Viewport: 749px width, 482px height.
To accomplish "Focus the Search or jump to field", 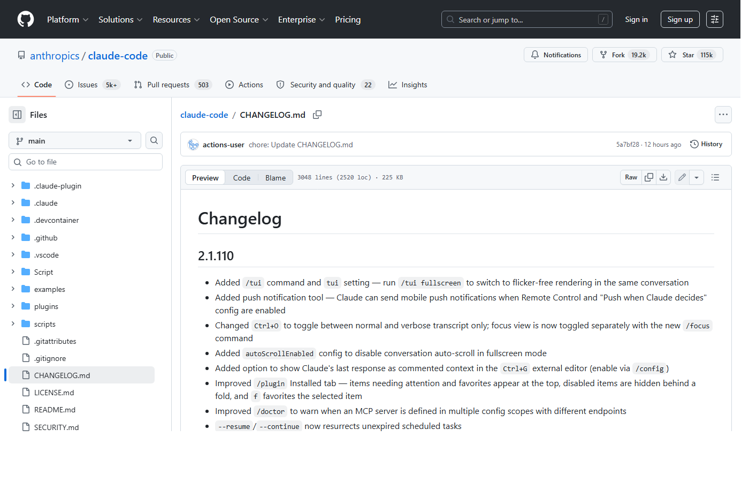I will 527,19.
